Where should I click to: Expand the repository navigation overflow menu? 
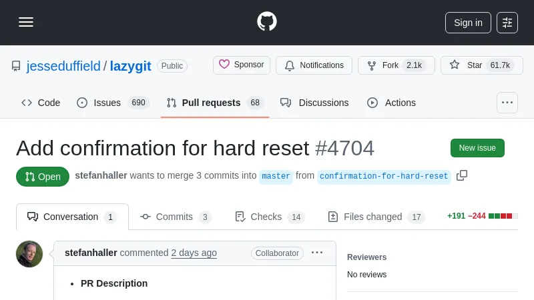507,103
